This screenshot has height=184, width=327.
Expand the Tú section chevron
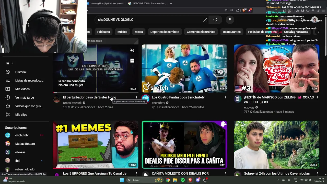(12, 63)
